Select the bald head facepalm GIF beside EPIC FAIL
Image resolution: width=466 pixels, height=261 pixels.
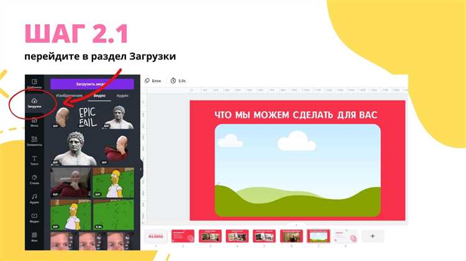pos(62,117)
